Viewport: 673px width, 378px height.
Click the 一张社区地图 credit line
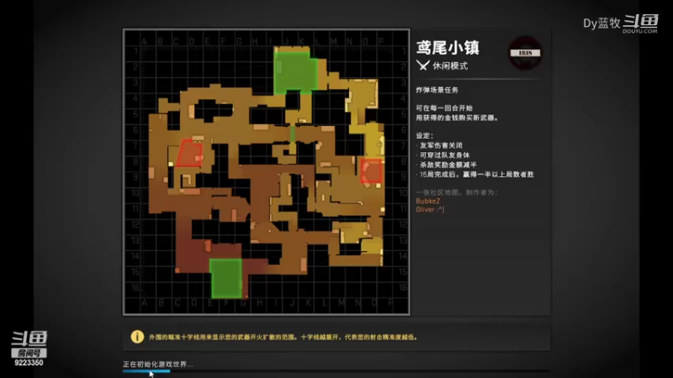(457, 192)
